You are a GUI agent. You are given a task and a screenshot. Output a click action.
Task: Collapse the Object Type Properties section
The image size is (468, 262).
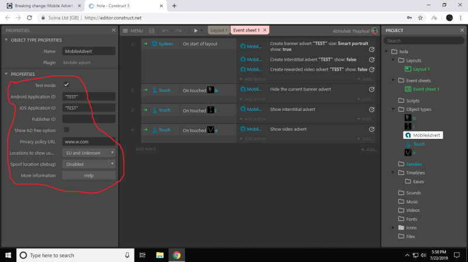coord(6,40)
